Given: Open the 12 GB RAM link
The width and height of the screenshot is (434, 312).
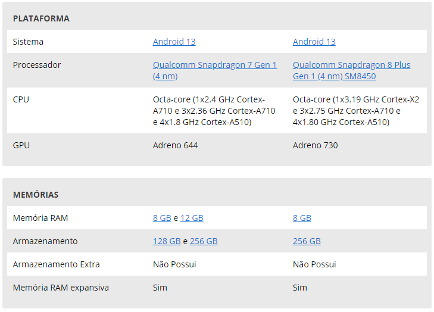Looking at the screenshot, I should coord(192,218).
